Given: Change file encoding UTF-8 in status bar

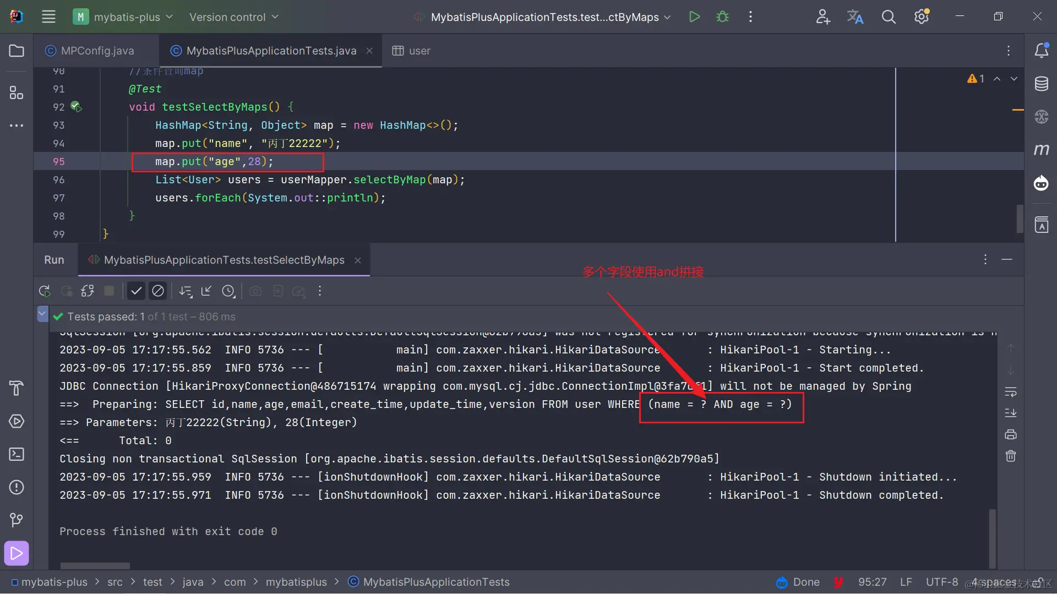Looking at the screenshot, I should (941, 582).
